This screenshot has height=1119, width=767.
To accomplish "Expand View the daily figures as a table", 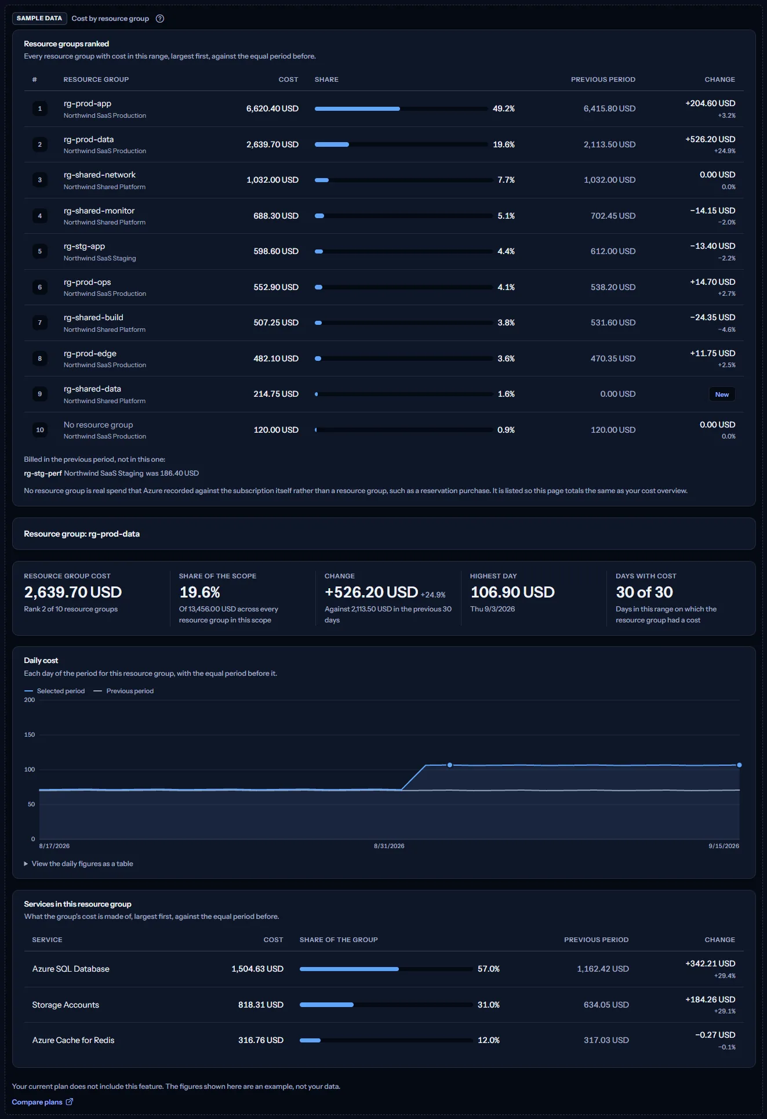I will click(x=78, y=864).
